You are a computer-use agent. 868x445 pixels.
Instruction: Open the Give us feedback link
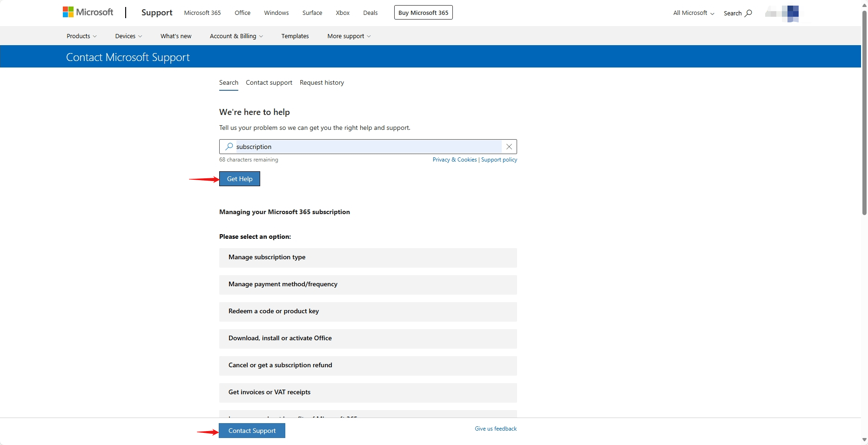[x=496, y=429]
